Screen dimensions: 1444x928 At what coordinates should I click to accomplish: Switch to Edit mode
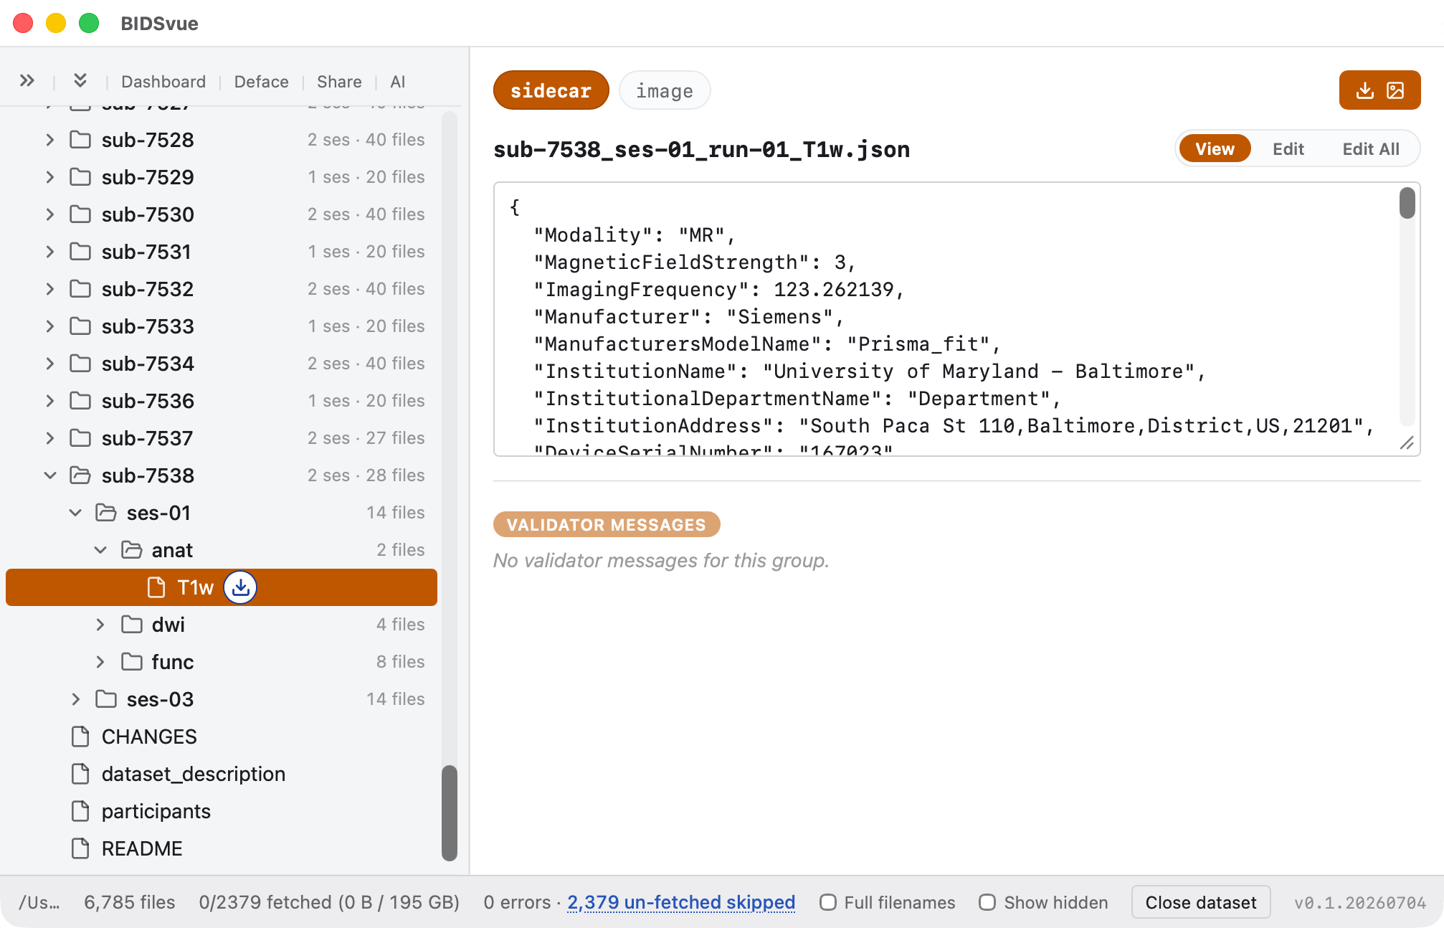(x=1288, y=148)
